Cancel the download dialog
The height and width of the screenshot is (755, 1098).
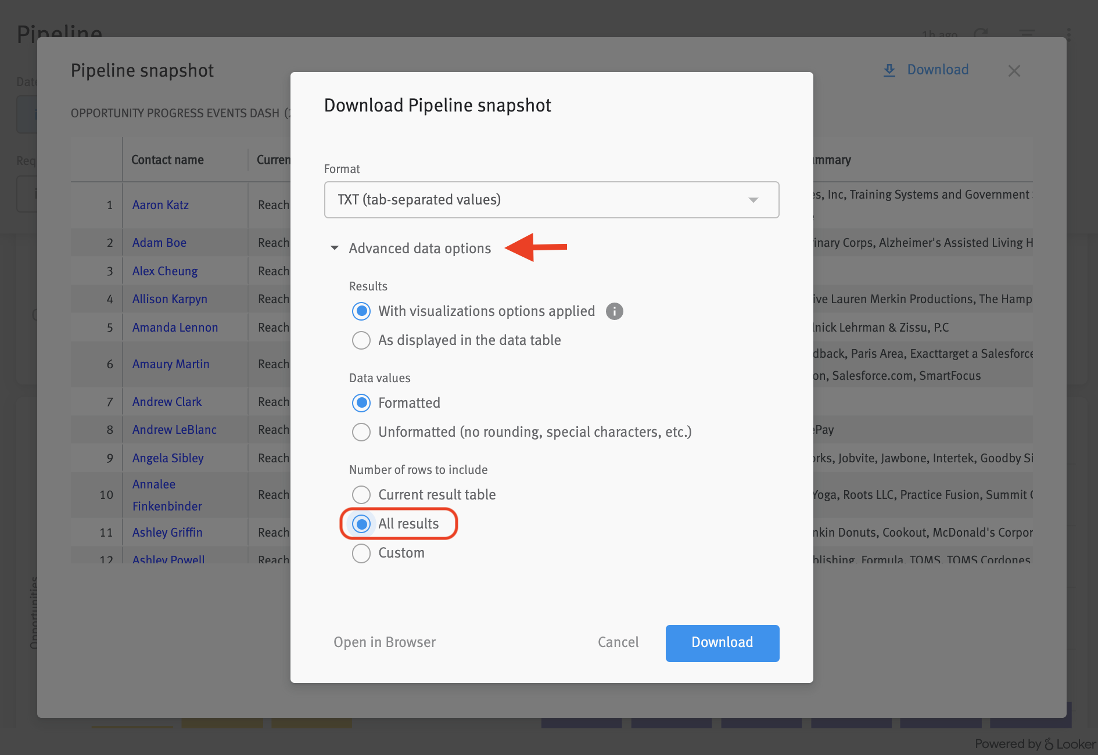(618, 642)
